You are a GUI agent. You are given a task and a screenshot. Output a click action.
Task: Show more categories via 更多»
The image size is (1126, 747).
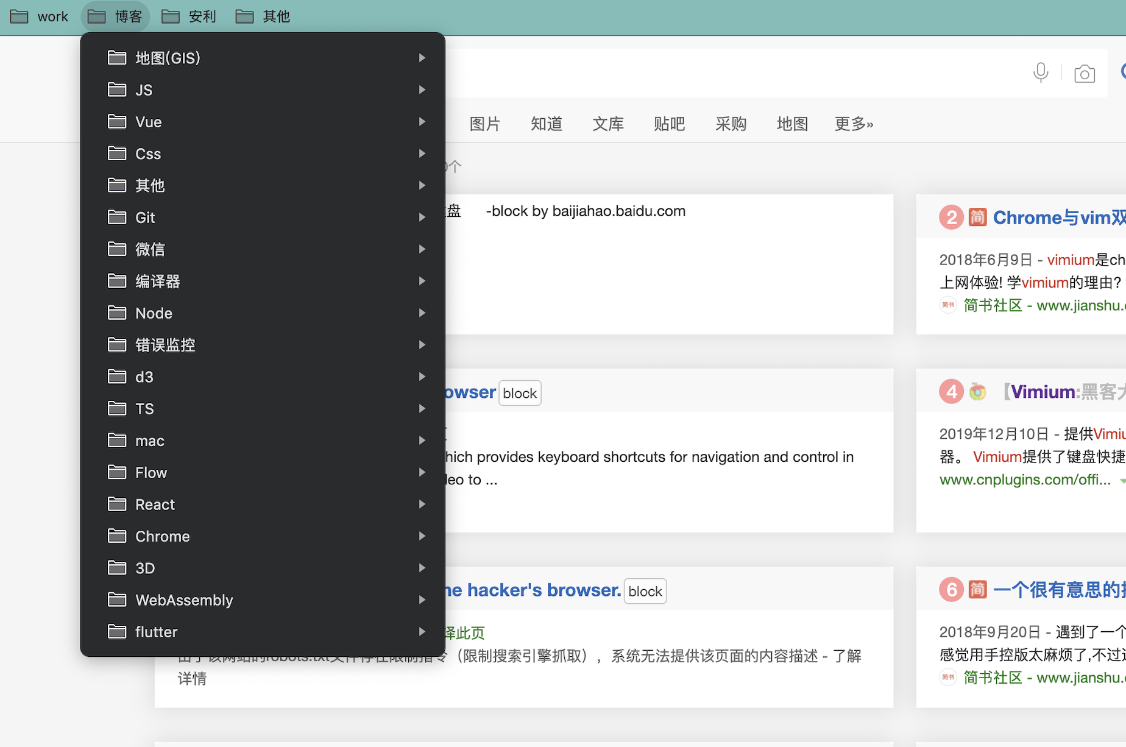click(x=854, y=124)
